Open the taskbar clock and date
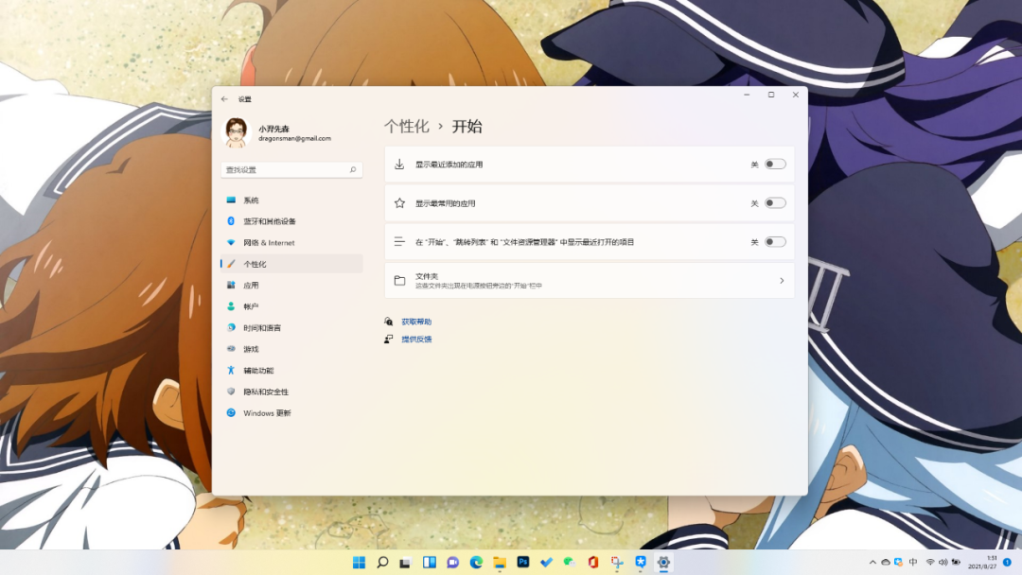This screenshot has width=1022, height=575. [982, 562]
